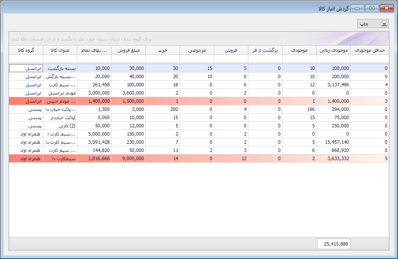
Task: Click the filter cell under فروش header
Action: pyautogui.click(x=231, y=59)
